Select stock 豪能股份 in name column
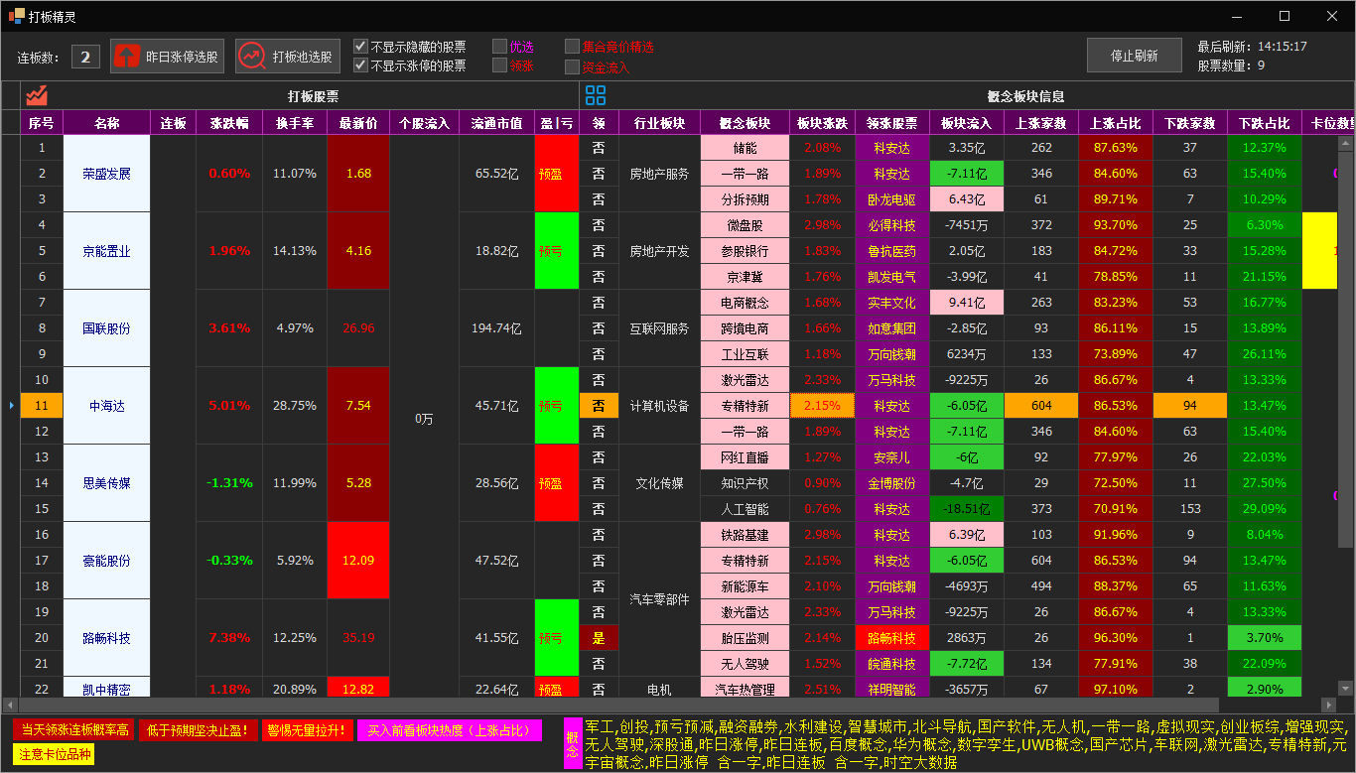Image resolution: width=1356 pixels, height=773 pixels. [107, 560]
